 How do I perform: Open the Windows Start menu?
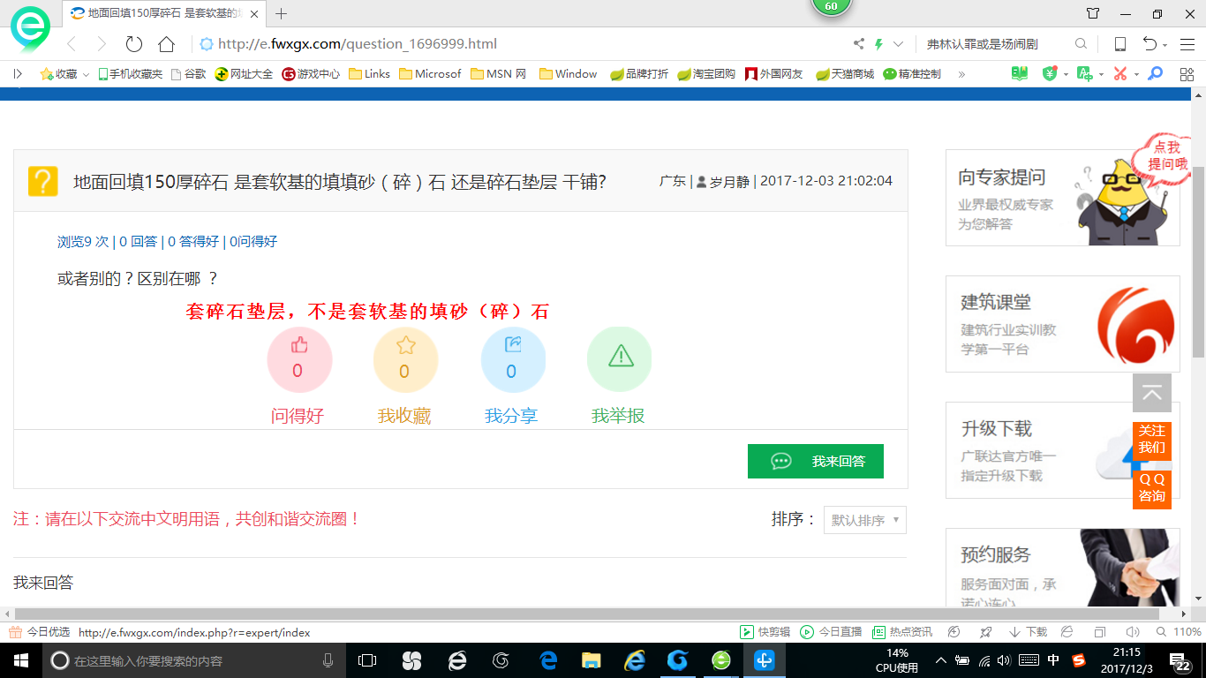[x=21, y=660]
